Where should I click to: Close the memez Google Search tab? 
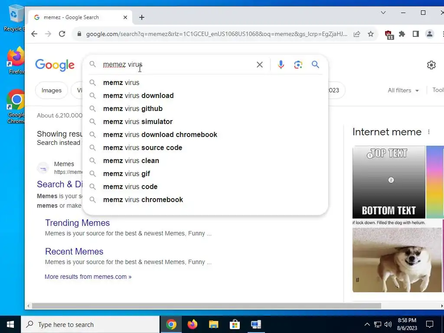(125, 17)
